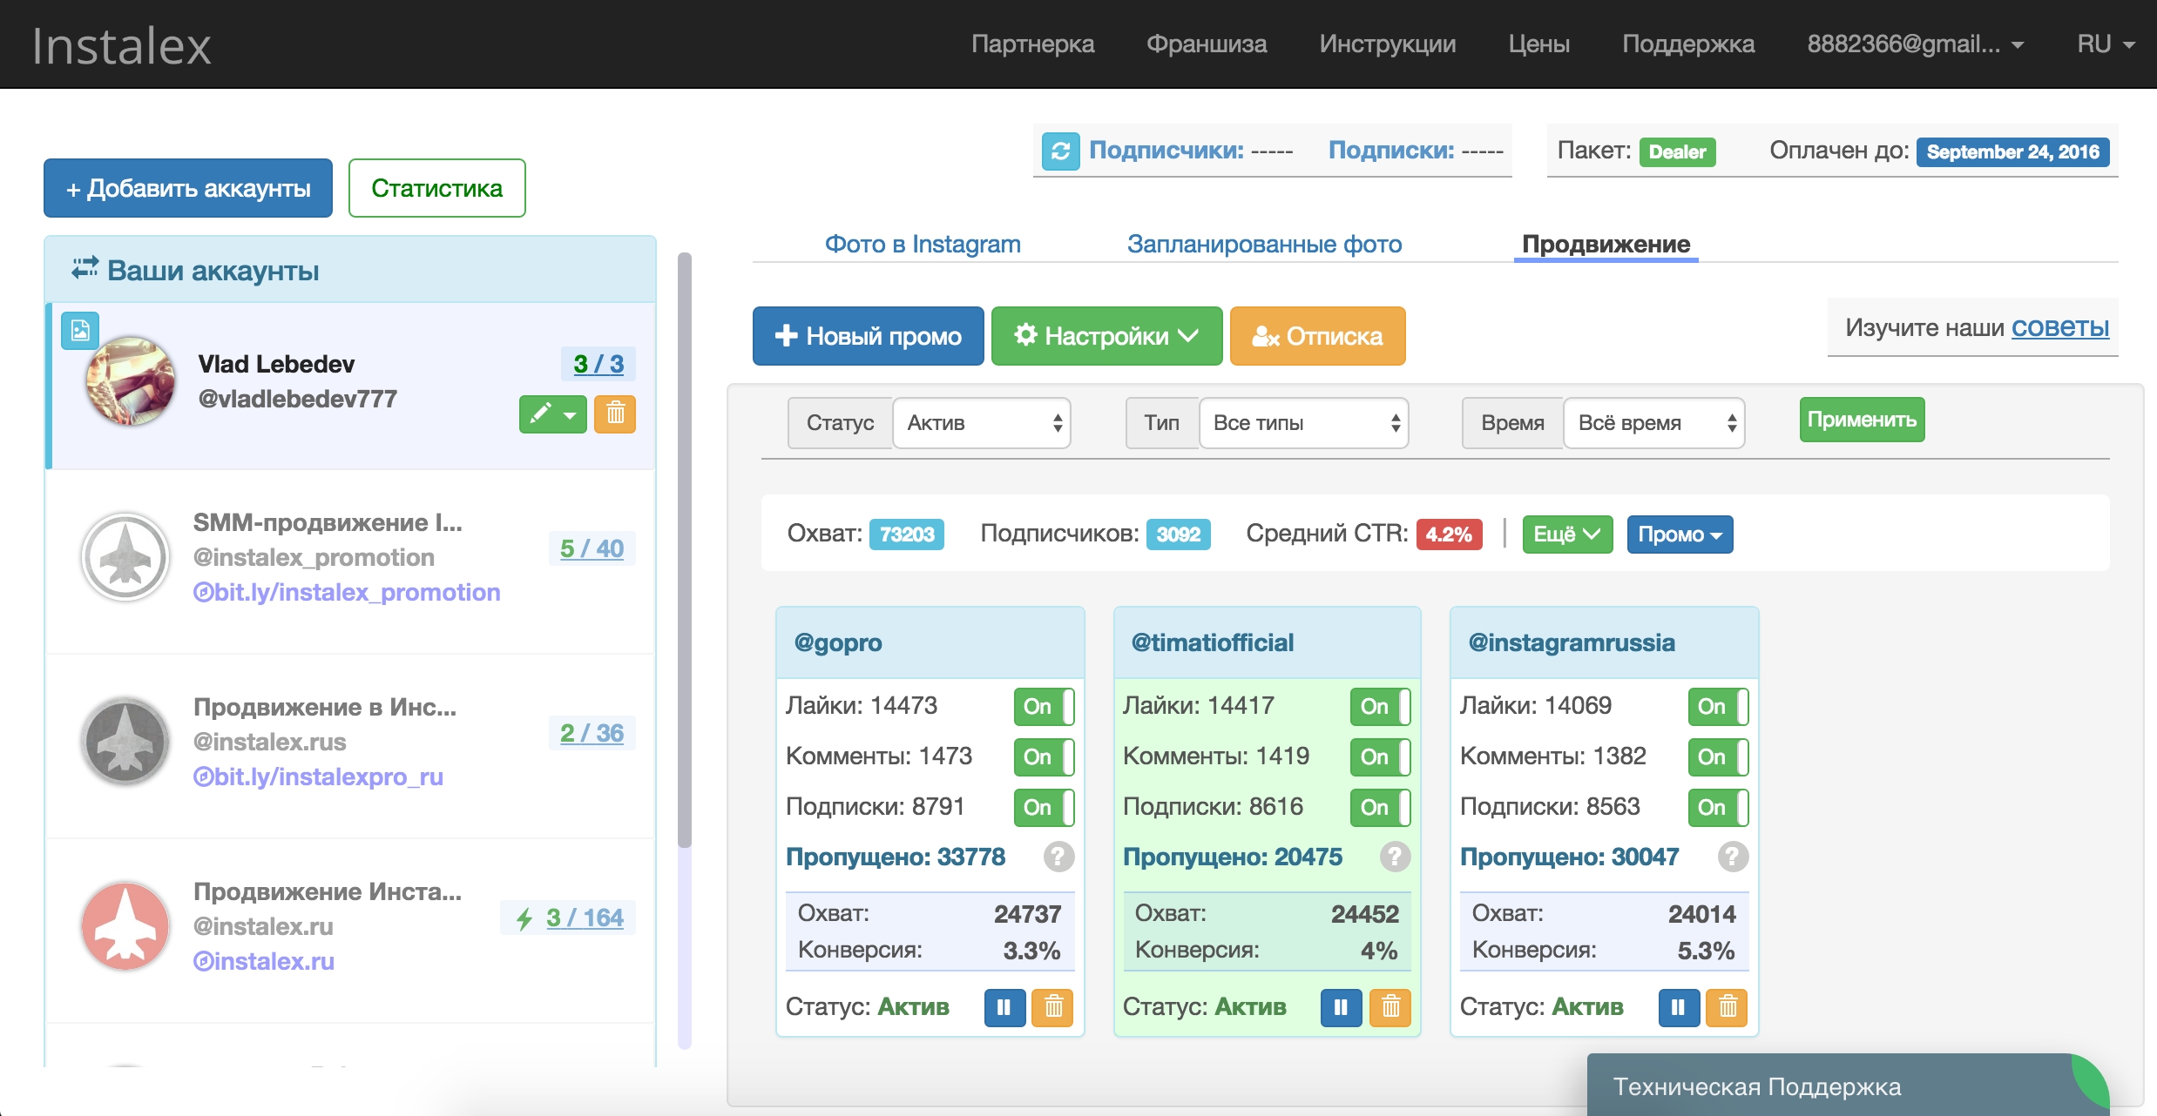This screenshot has width=2157, height=1116.
Task: Apply filters with Применить button
Action: [1862, 420]
